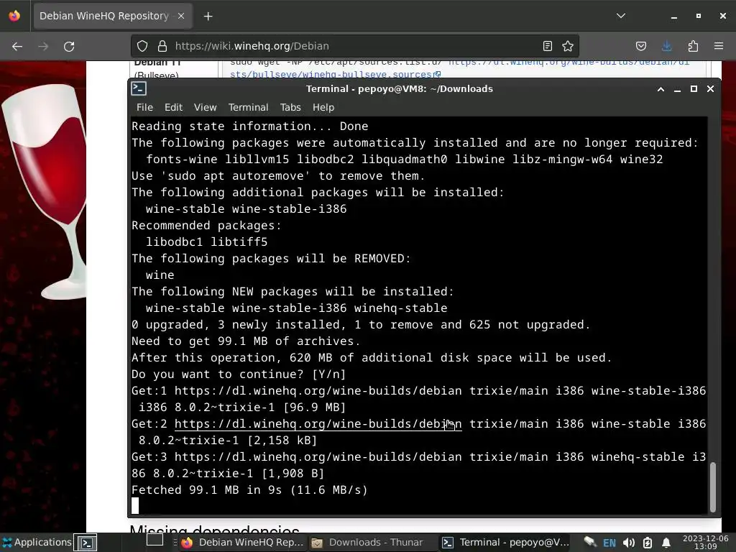Click the power manager battery tray icon
The image size is (736, 552).
(x=648, y=543)
